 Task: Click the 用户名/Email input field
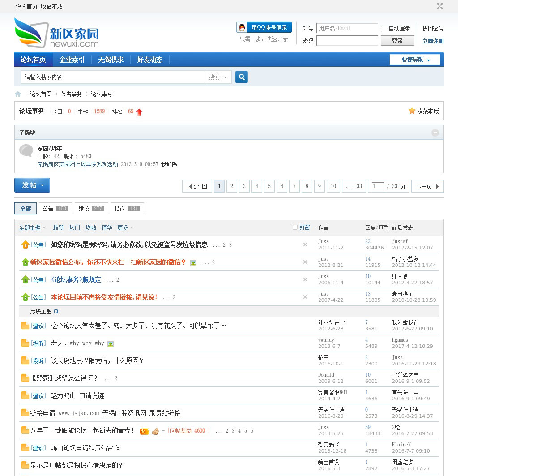[x=347, y=28]
